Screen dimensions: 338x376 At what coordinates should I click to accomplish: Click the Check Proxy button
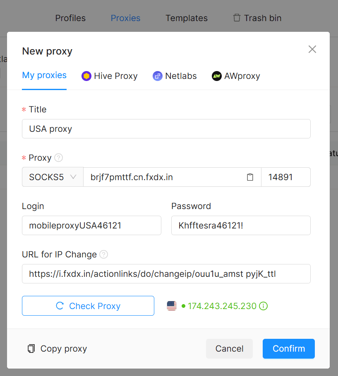coord(88,306)
